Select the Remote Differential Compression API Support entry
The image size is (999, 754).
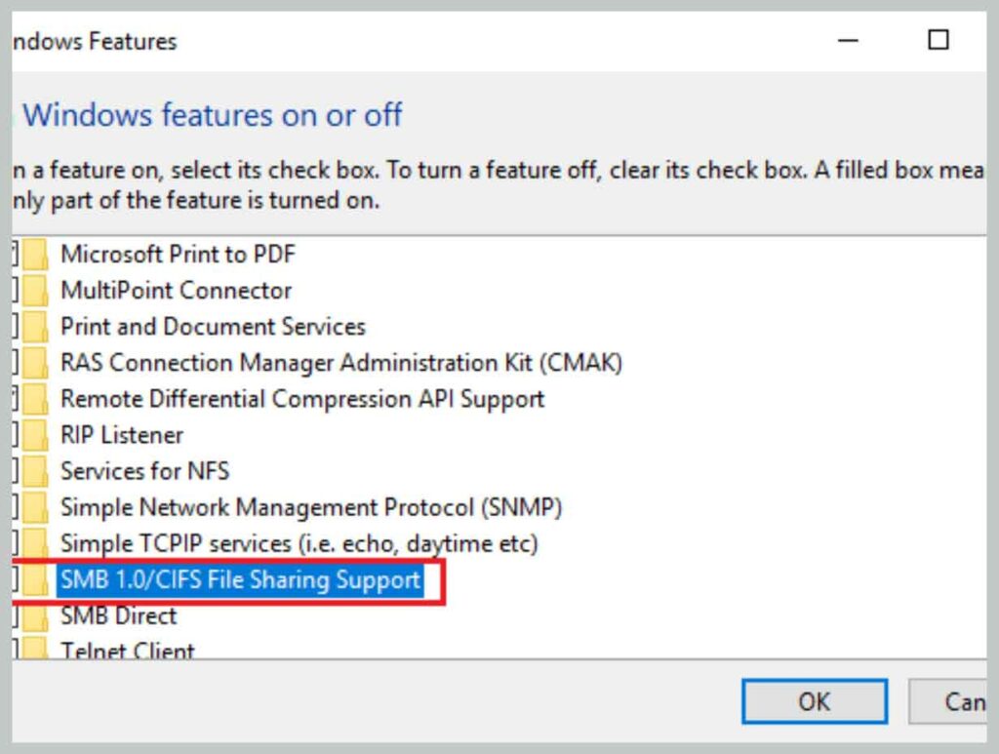pyautogui.click(x=302, y=398)
